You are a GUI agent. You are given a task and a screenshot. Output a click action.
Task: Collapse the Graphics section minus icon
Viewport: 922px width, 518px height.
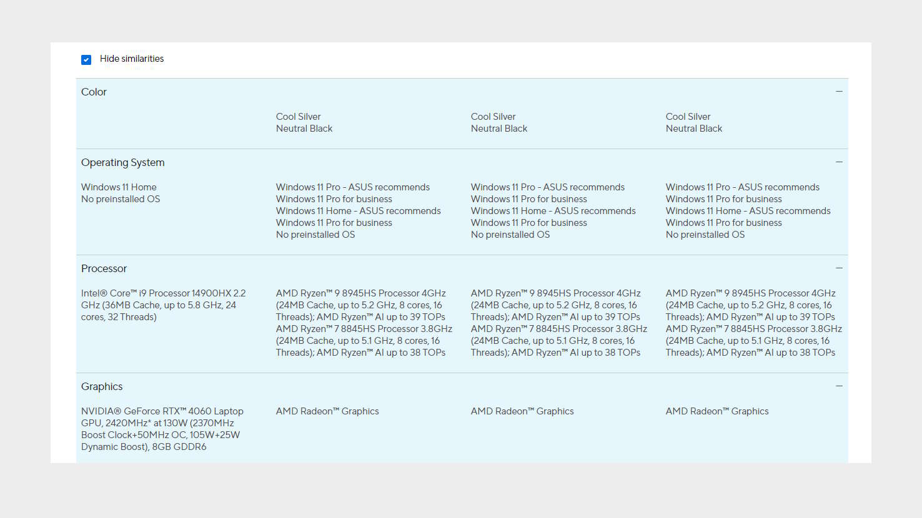(839, 386)
